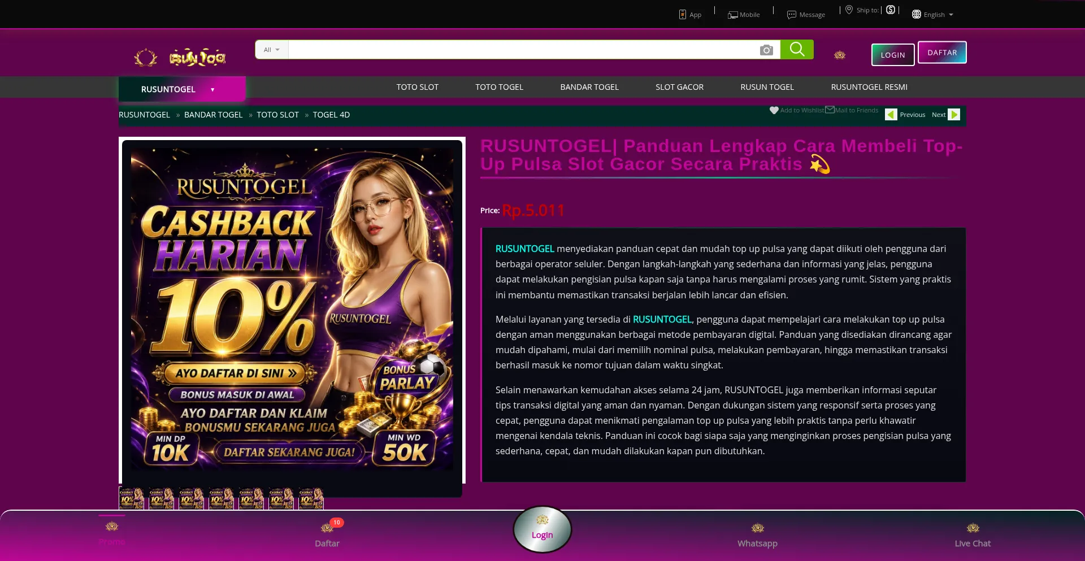Viewport: 1085px width, 561px height.
Task: Open the Message chat icon
Action: [792, 15]
